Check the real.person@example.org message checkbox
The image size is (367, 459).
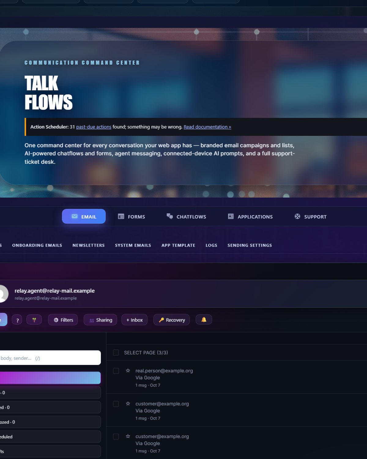116,371
